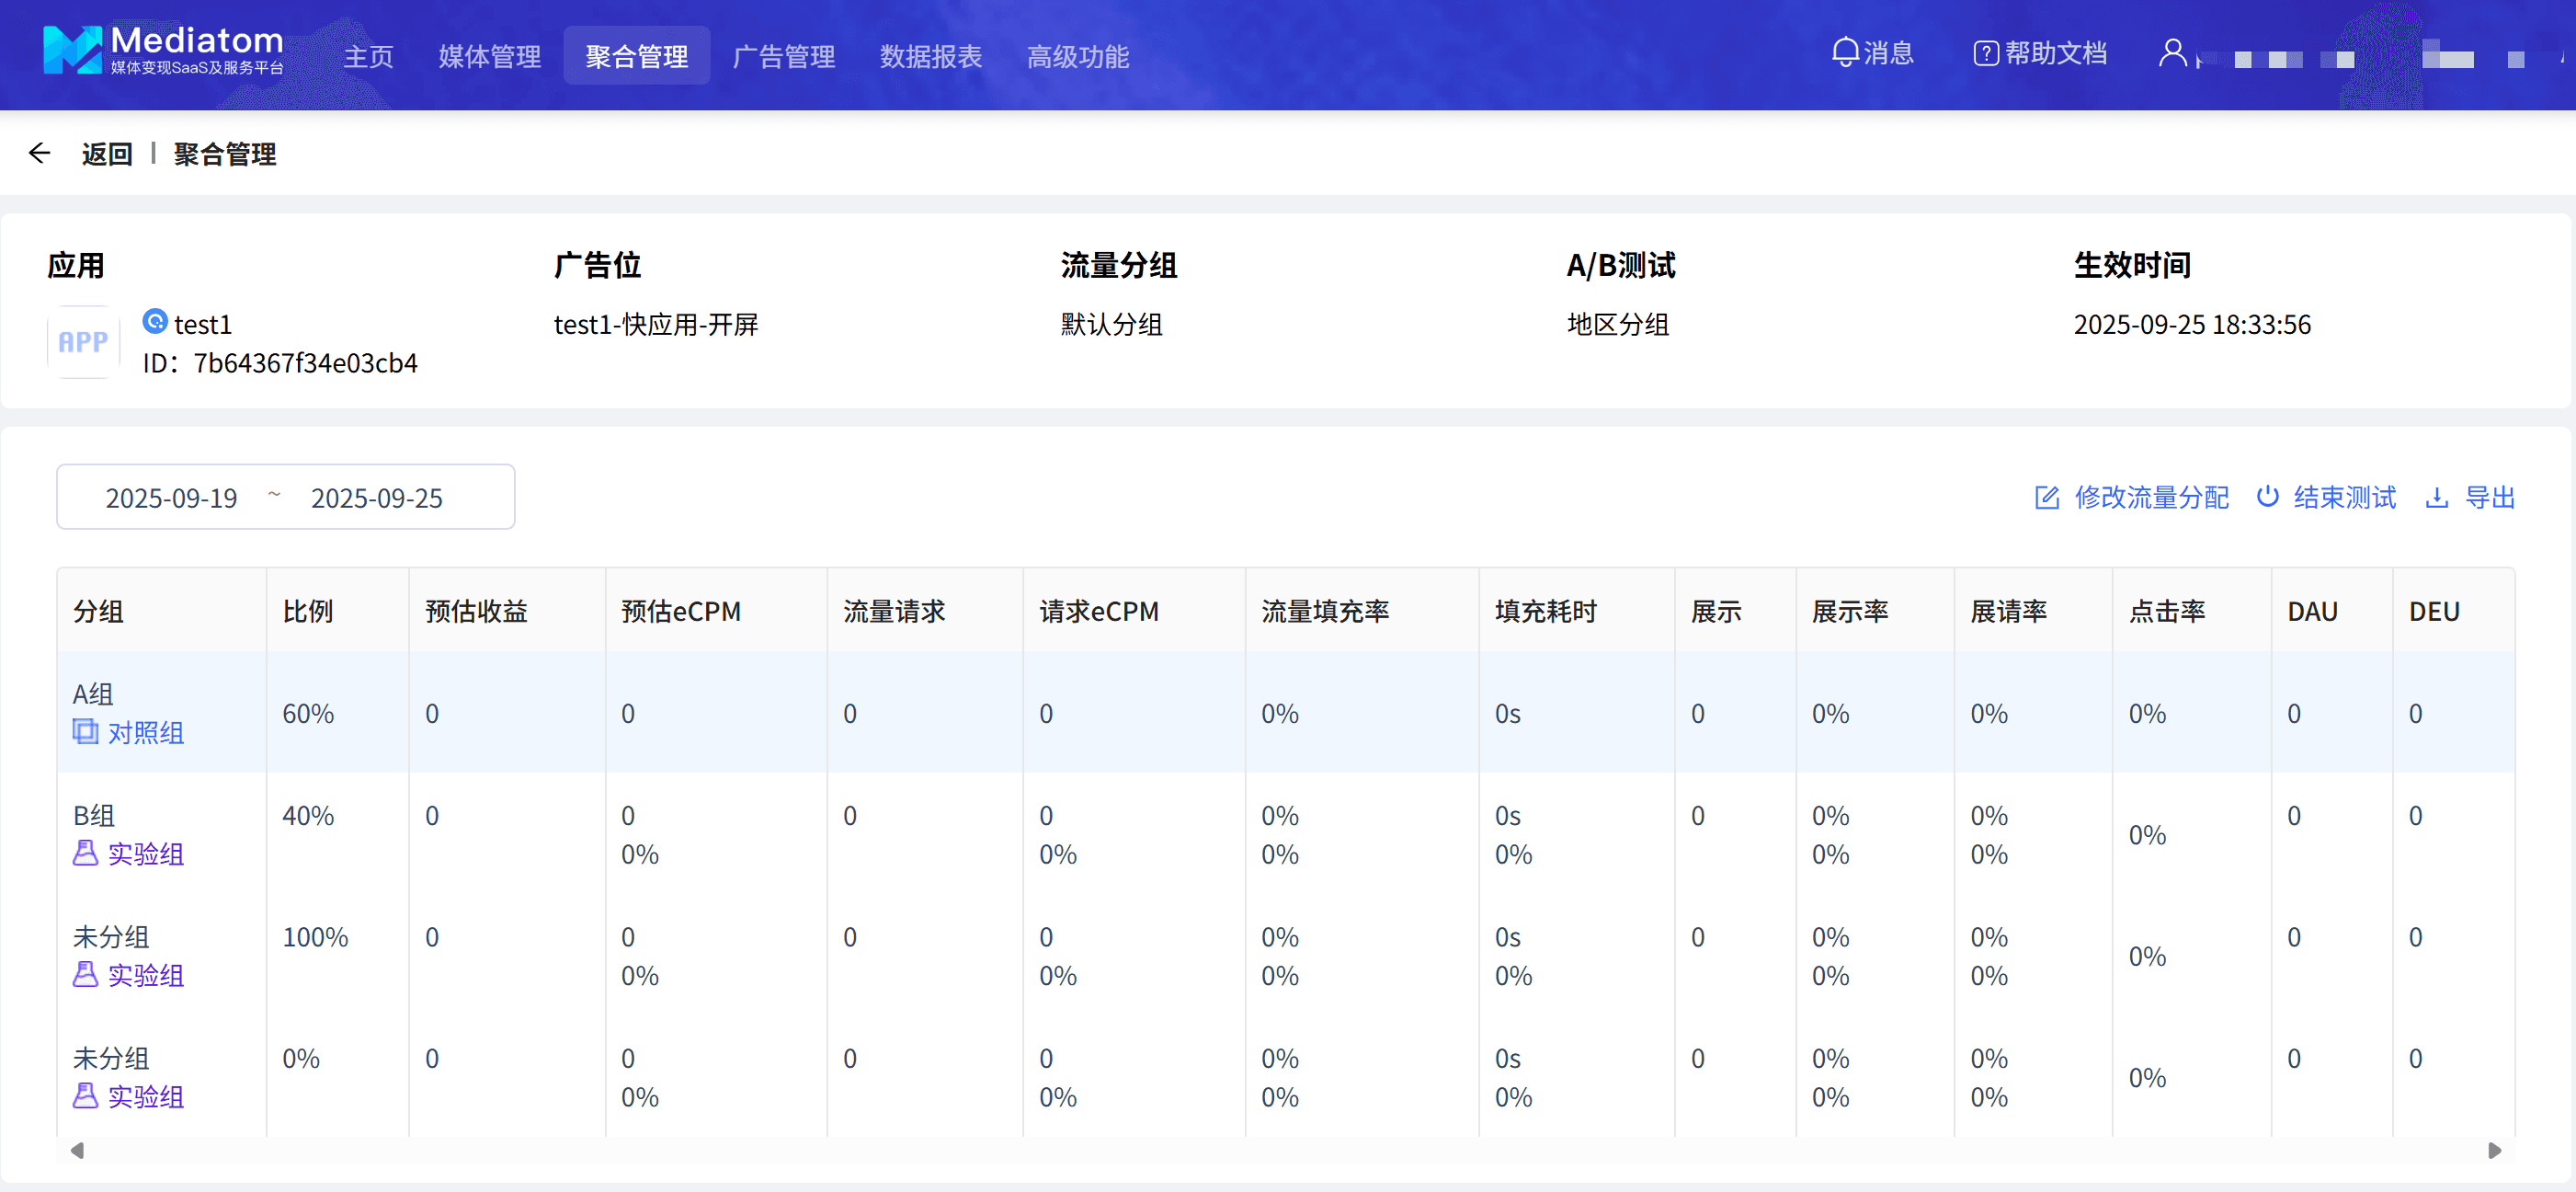
Task: Select the 聚合管理 tab
Action: click(x=636, y=57)
